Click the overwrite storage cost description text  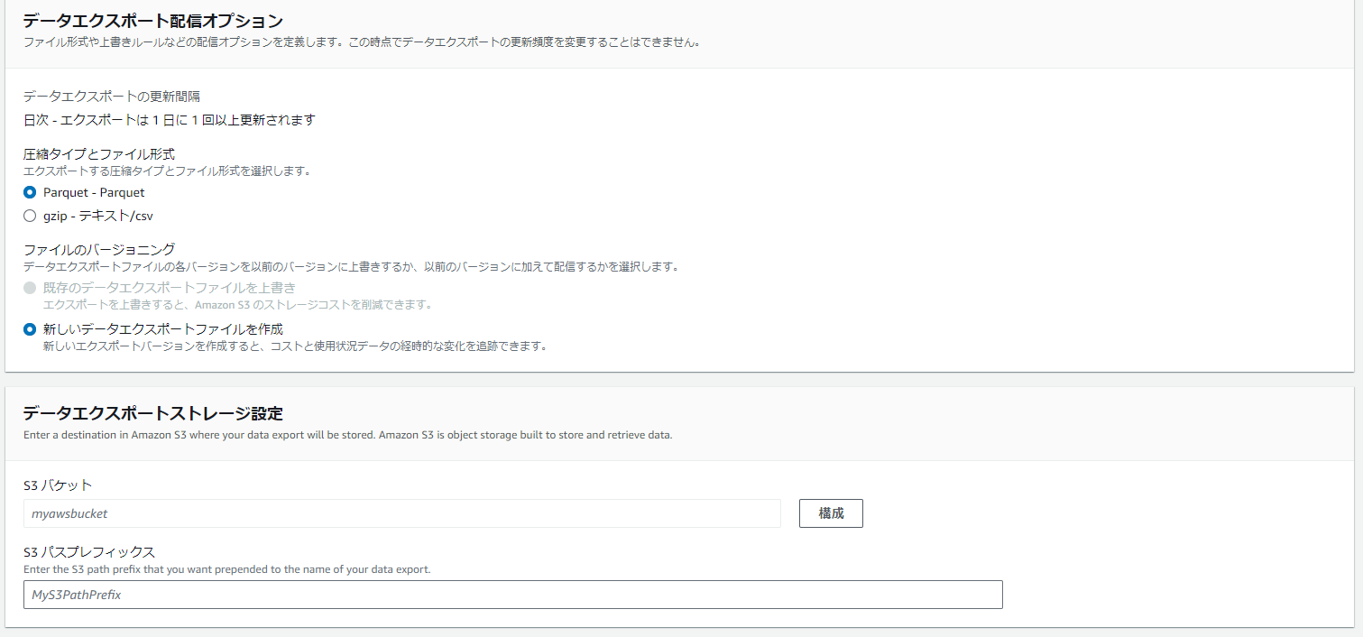[x=238, y=305]
